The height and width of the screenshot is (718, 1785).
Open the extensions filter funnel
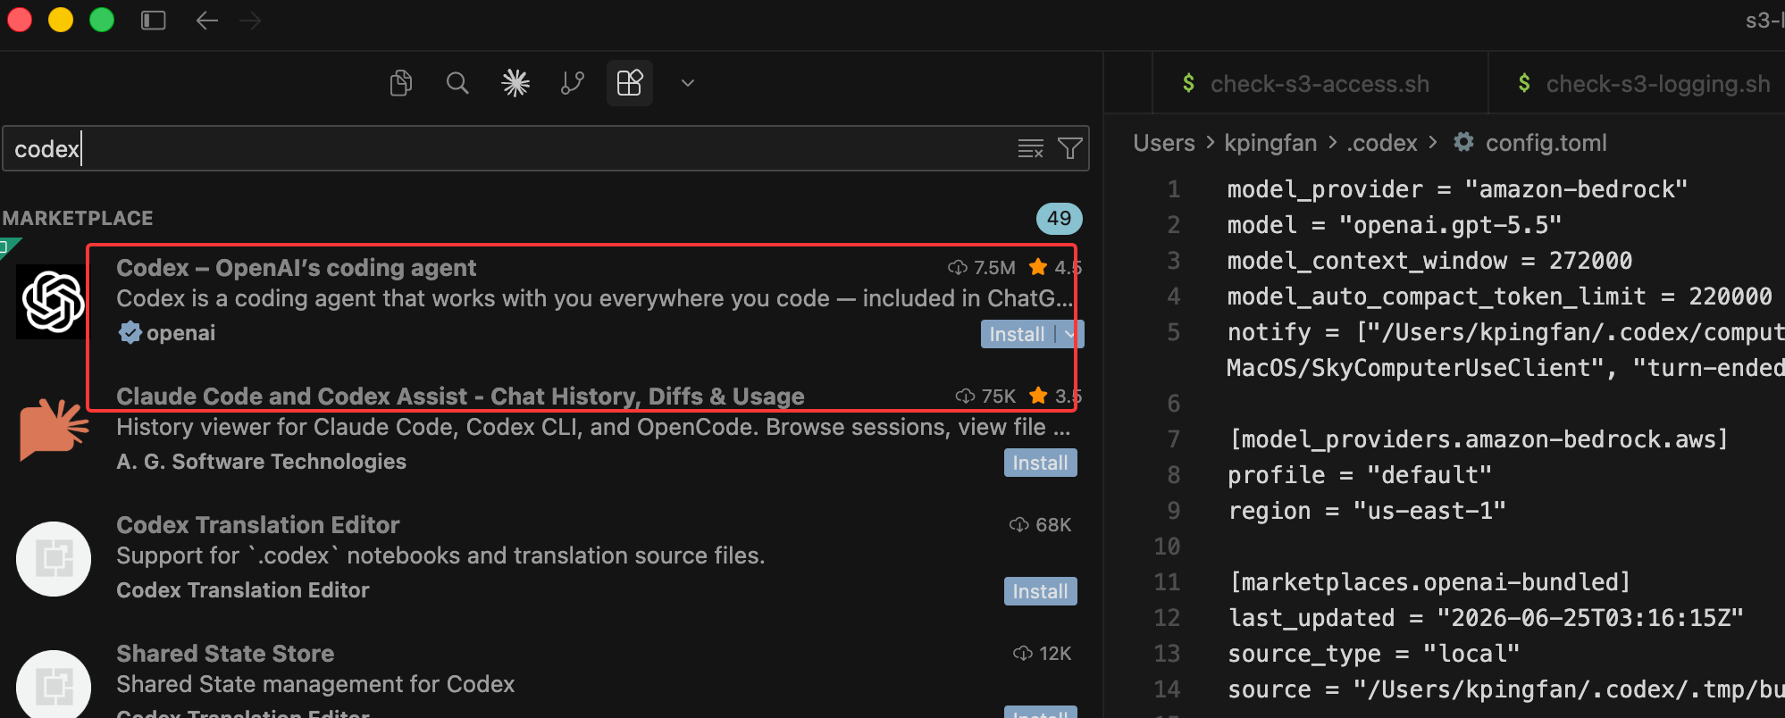point(1070,148)
